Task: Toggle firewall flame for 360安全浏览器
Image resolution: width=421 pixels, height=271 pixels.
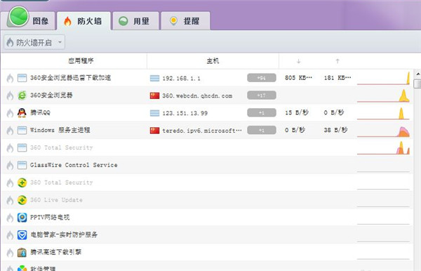Action: pyautogui.click(x=10, y=95)
